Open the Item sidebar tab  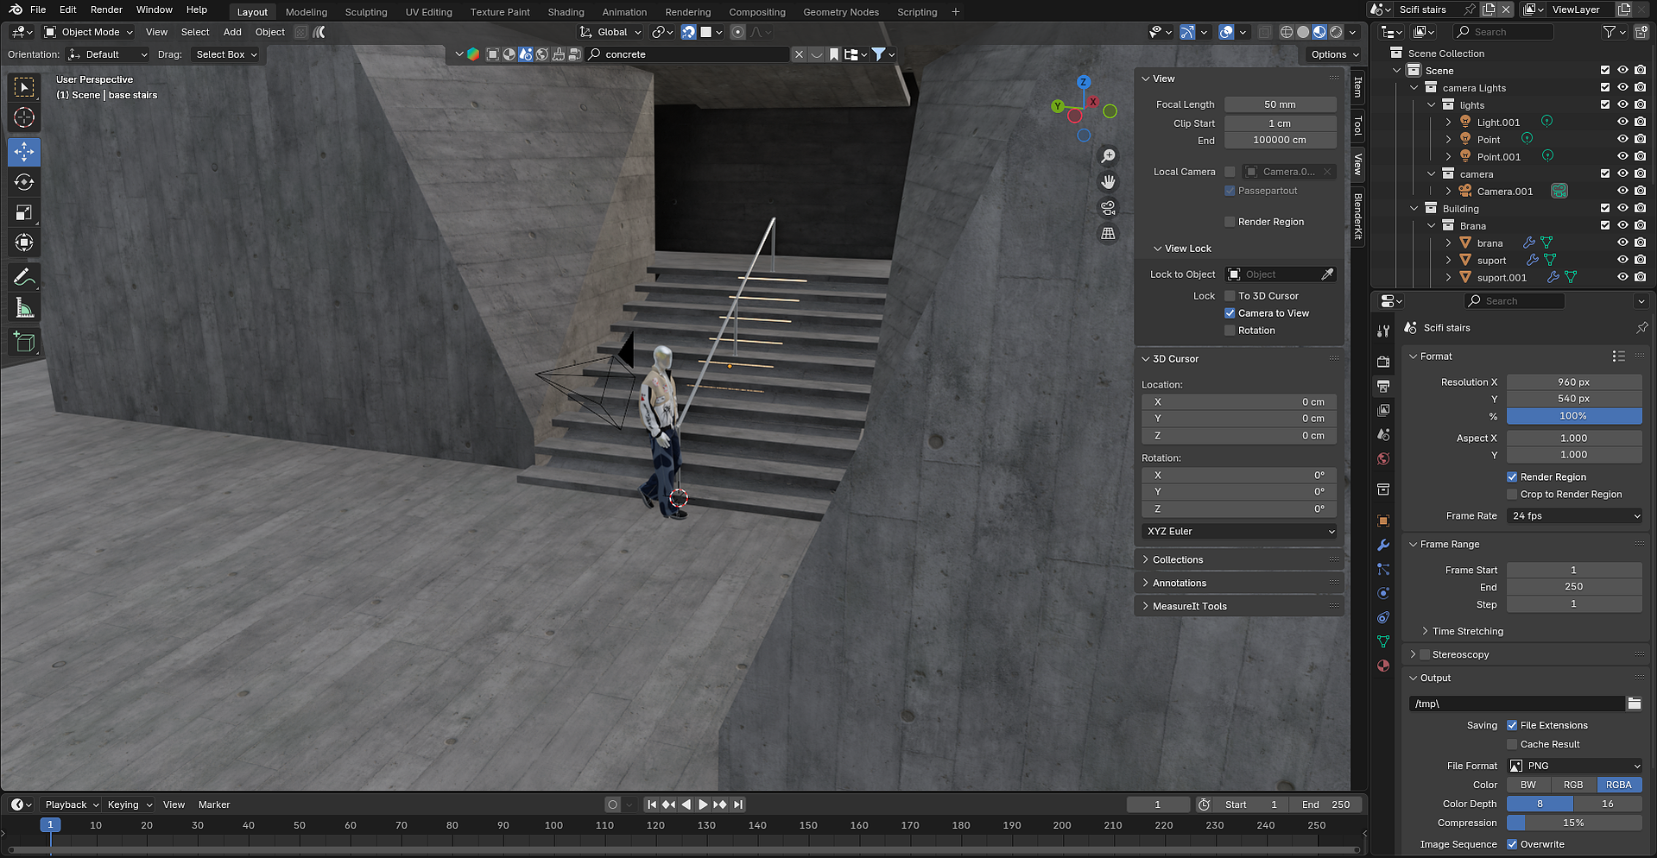[x=1358, y=86]
